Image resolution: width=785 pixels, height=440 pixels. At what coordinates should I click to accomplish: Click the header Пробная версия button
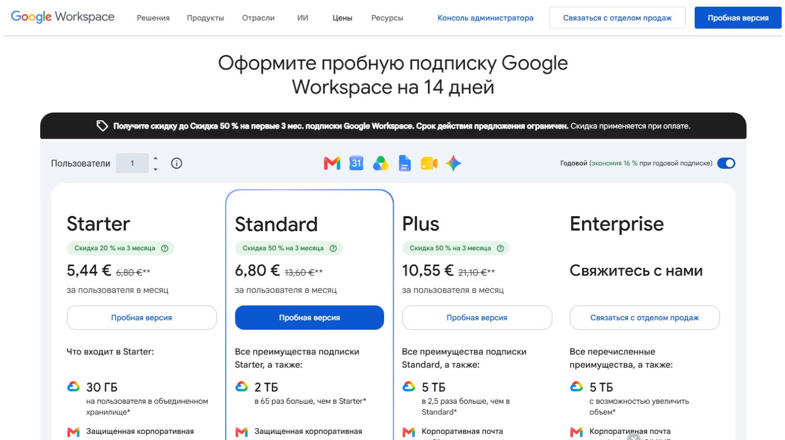point(738,18)
